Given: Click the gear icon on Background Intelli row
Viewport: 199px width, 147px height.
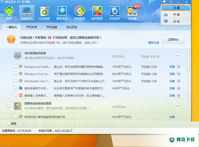Looking at the screenshot, I should click(x=179, y=66).
